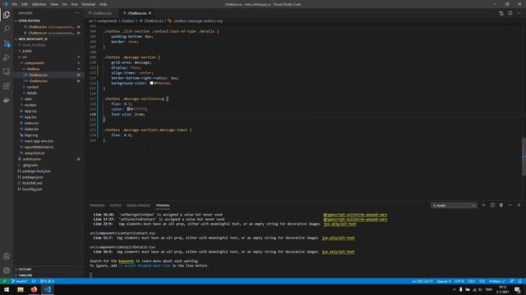Open the File menu
Screen dimensions: 526x295
[15, 4]
